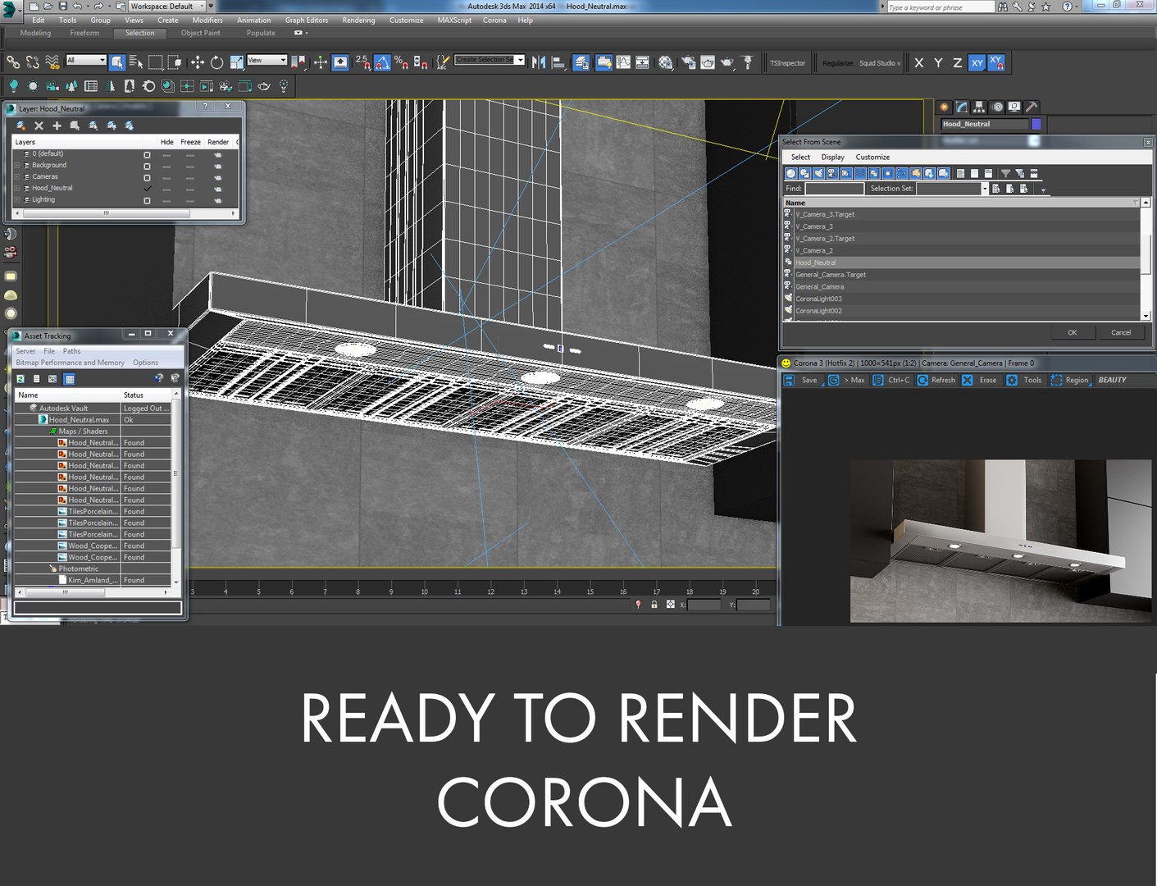The height and width of the screenshot is (886, 1157).
Task: Open the Modify command panel tab
Action: 962,107
